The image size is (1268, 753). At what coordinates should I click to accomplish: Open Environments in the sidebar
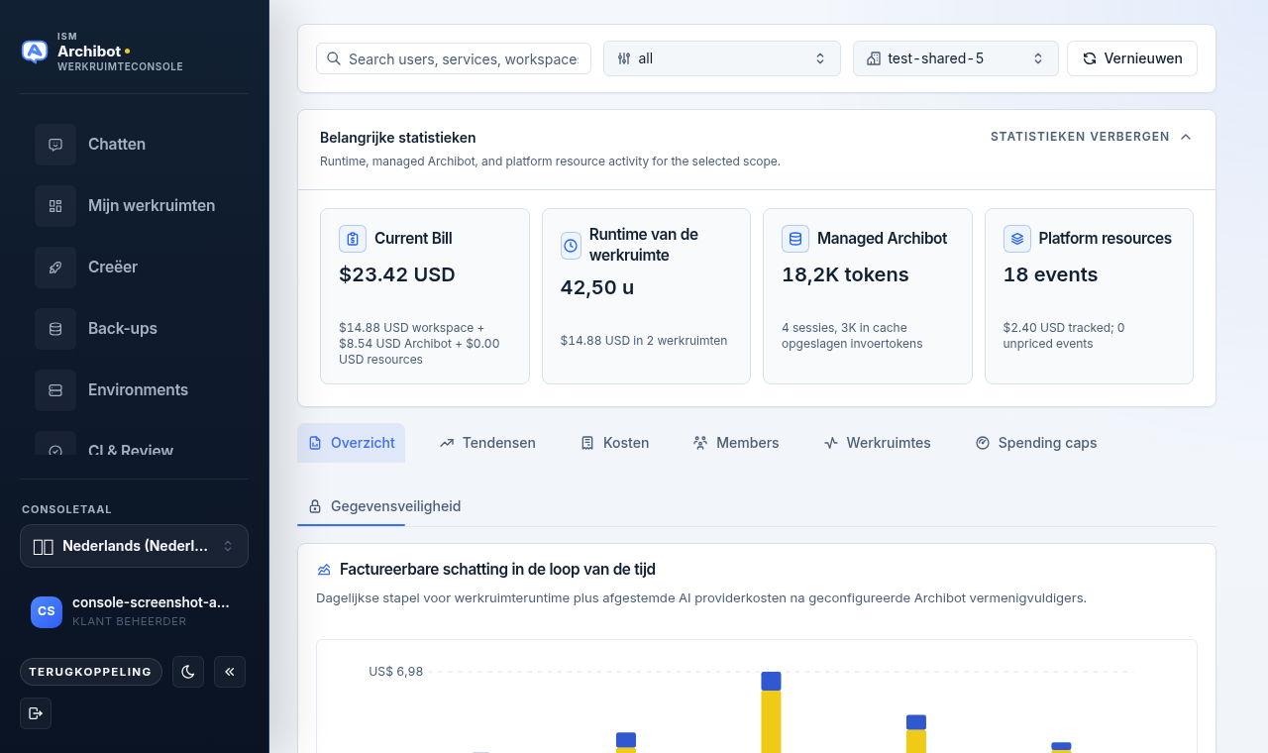[134, 390]
